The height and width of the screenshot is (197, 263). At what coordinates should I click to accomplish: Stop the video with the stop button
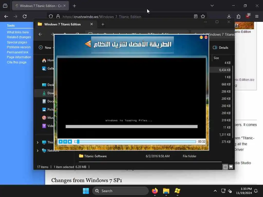[x=70, y=142]
